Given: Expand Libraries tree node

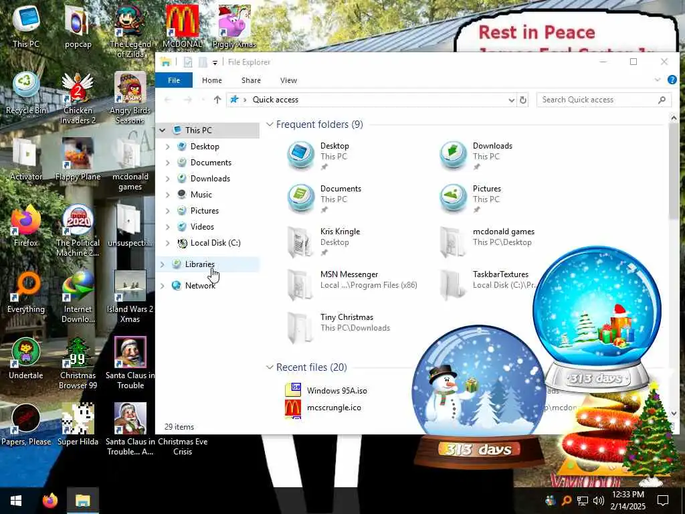Looking at the screenshot, I should [x=163, y=264].
